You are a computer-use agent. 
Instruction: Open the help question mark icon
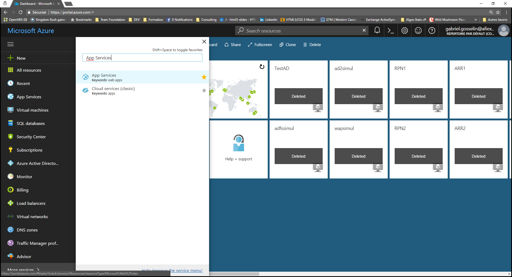click(432, 31)
